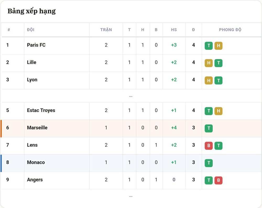
Task: Select the TRẬN column header
Action: [x=106, y=30]
